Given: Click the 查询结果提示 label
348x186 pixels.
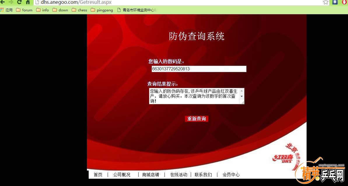Looking at the screenshot, I should 163,84.
